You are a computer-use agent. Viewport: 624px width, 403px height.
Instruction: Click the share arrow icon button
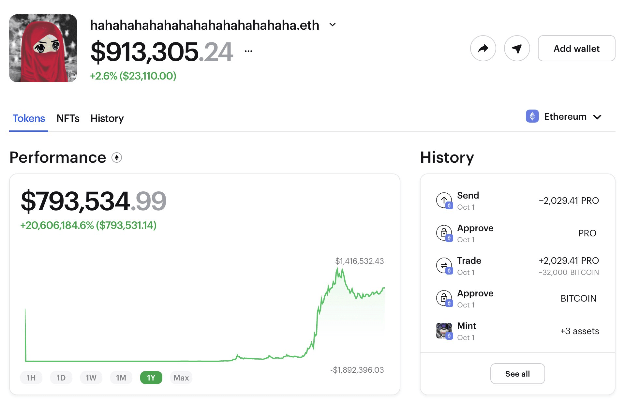pyautogui.click(x=483, y=48)
